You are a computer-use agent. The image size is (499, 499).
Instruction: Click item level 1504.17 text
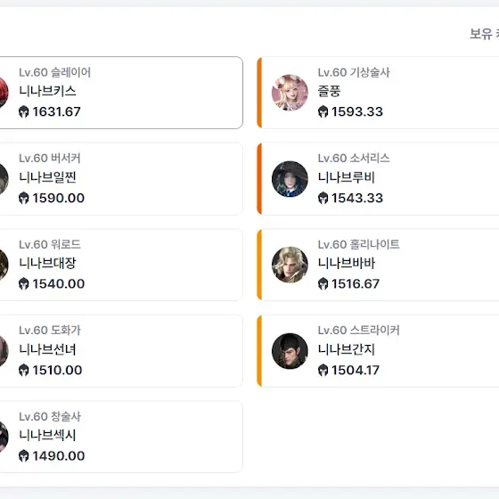[356, 370]
